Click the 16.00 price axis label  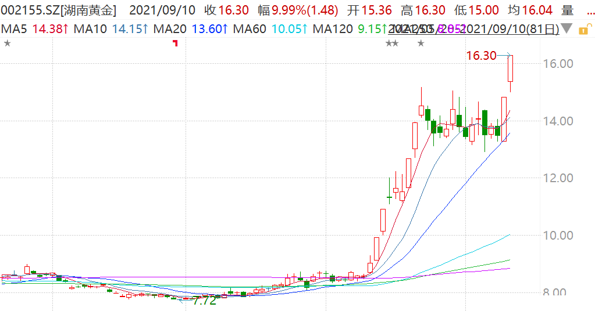pyautogui.click(x=558, y=64)
